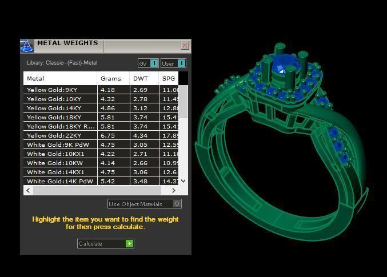
Task: Select the Yellow Gold:22KY row
Action: (x=101, y=135)
